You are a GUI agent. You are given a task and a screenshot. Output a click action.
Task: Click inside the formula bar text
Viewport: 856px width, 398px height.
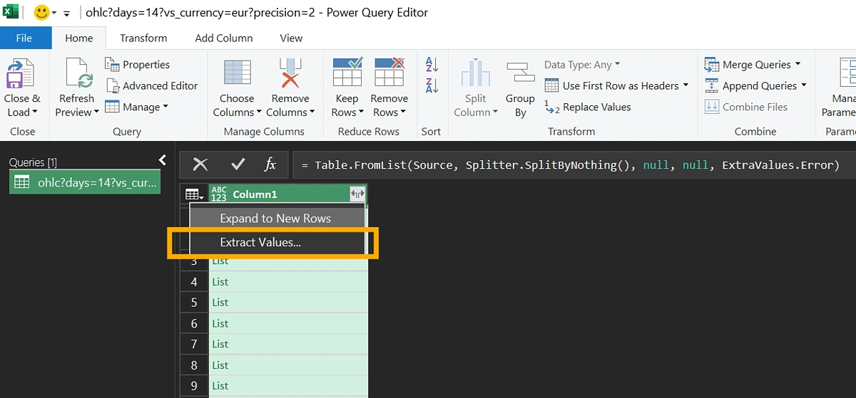coord(571,165)
